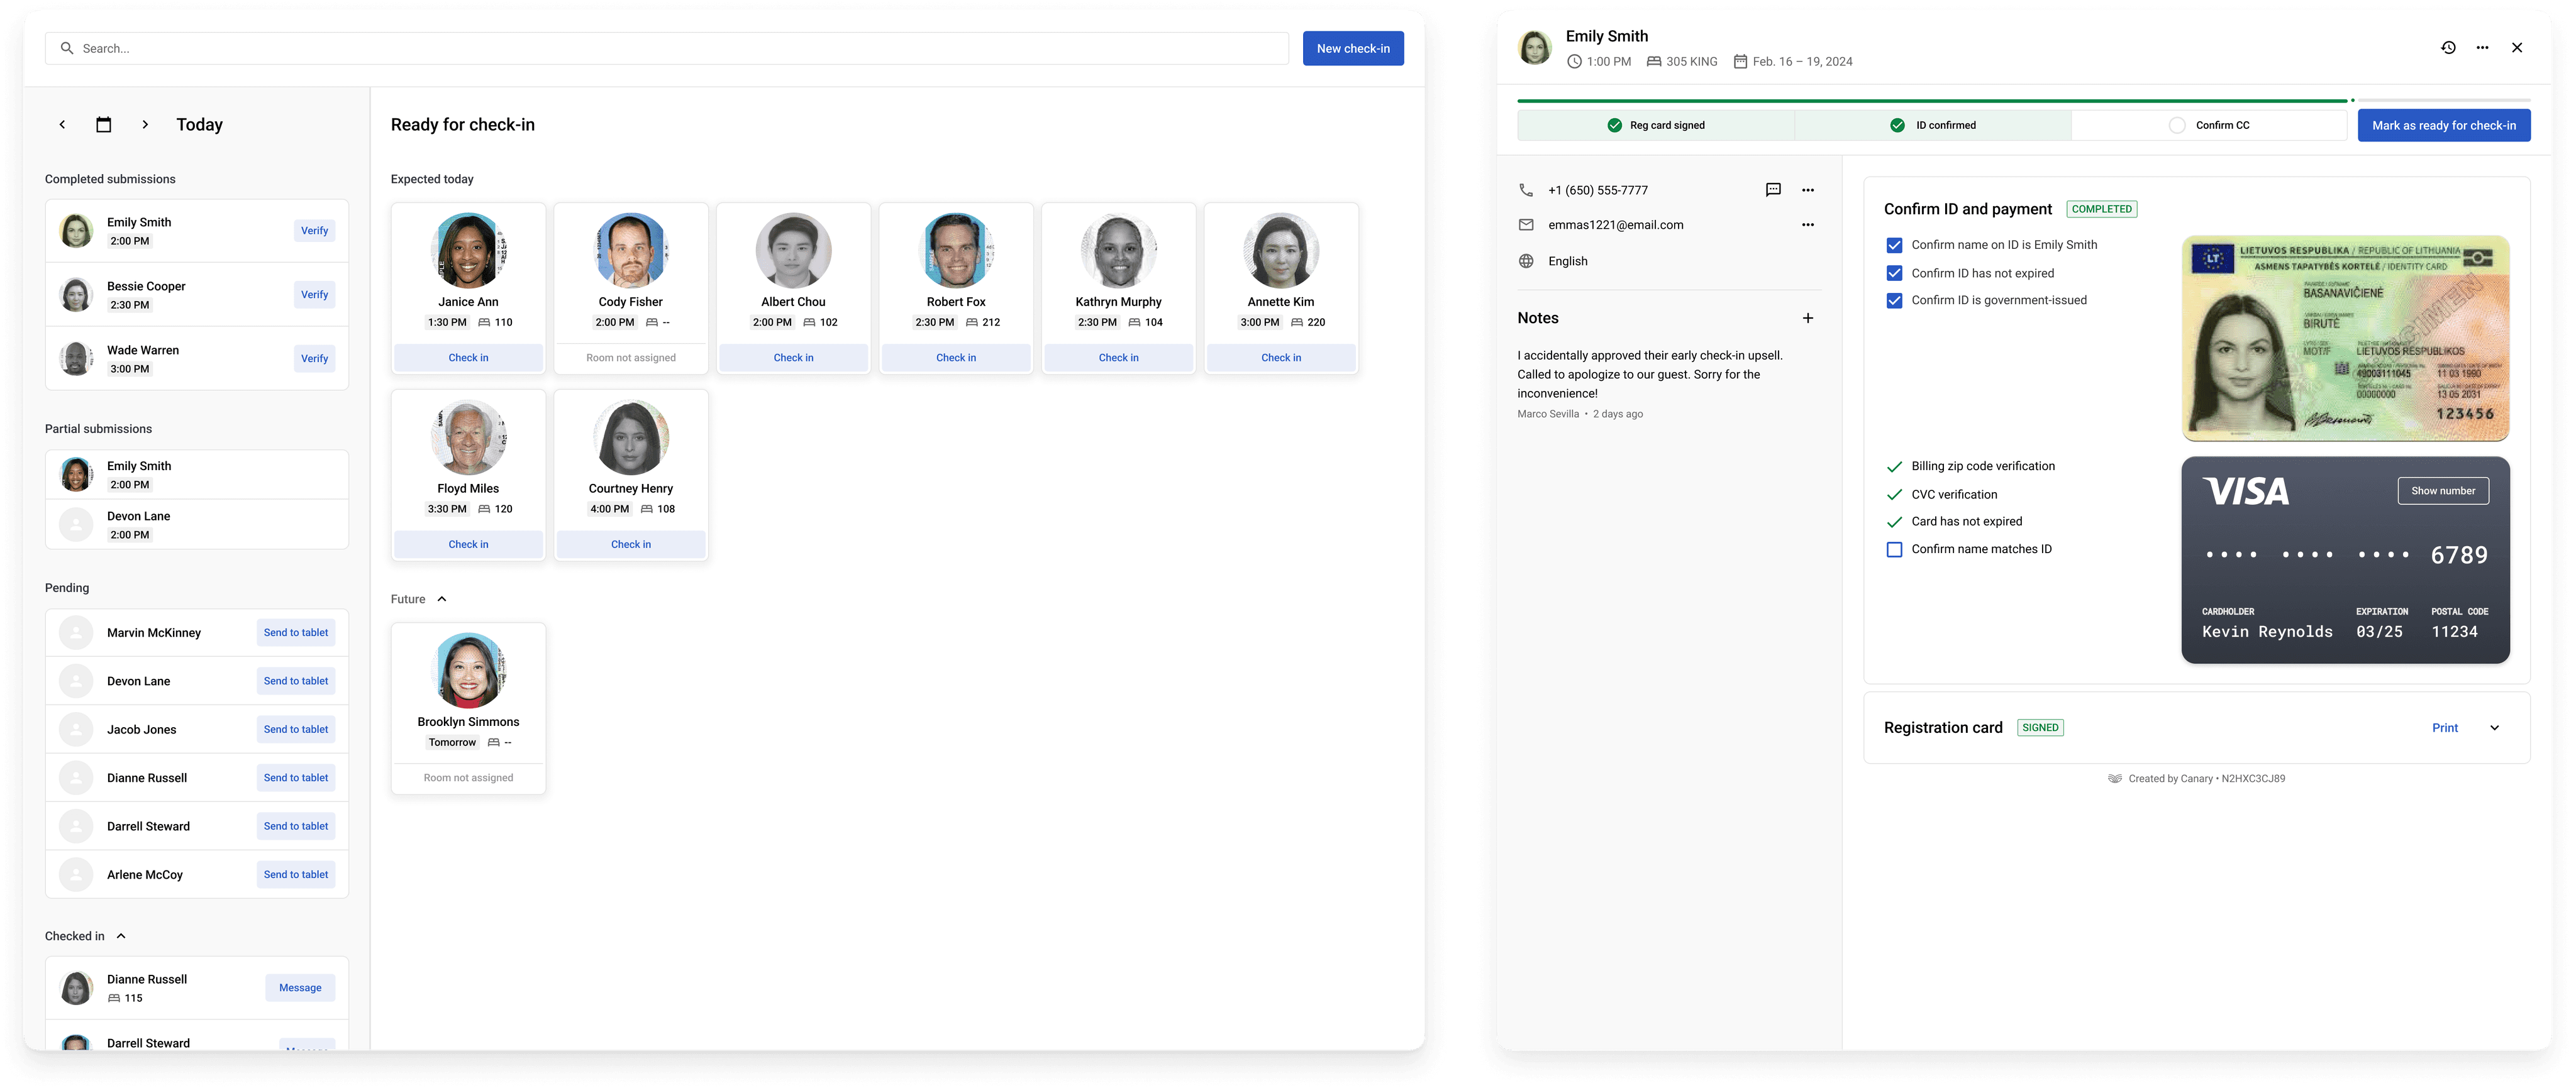Open header three-dot menu for Emily Smith
Viewport: 2576px width, 1088px height.
2482,48
